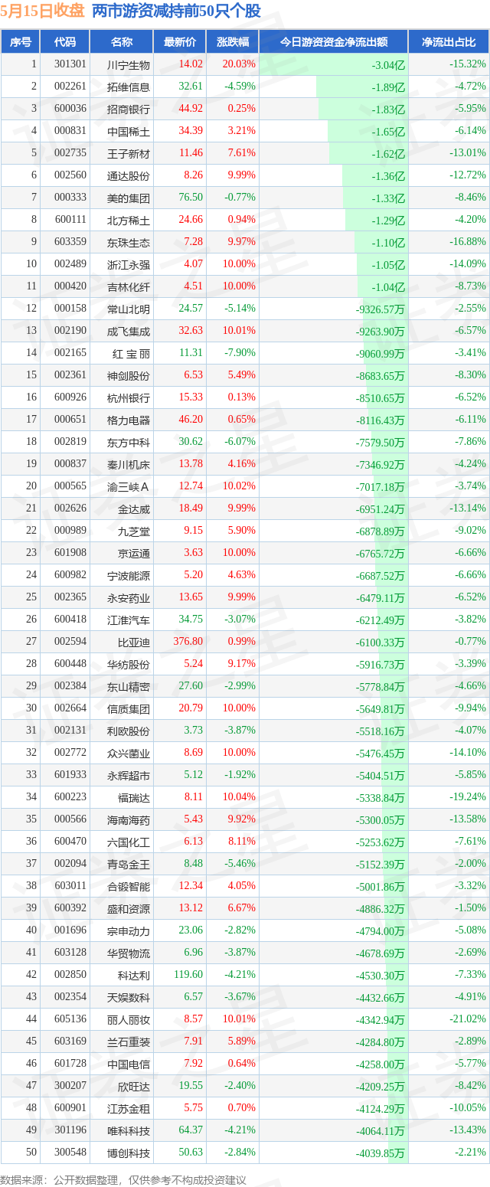This screenshot has height=1187, width=490.
Task: Click stock name 北方稀土
Action: click(x=129, y=220)
